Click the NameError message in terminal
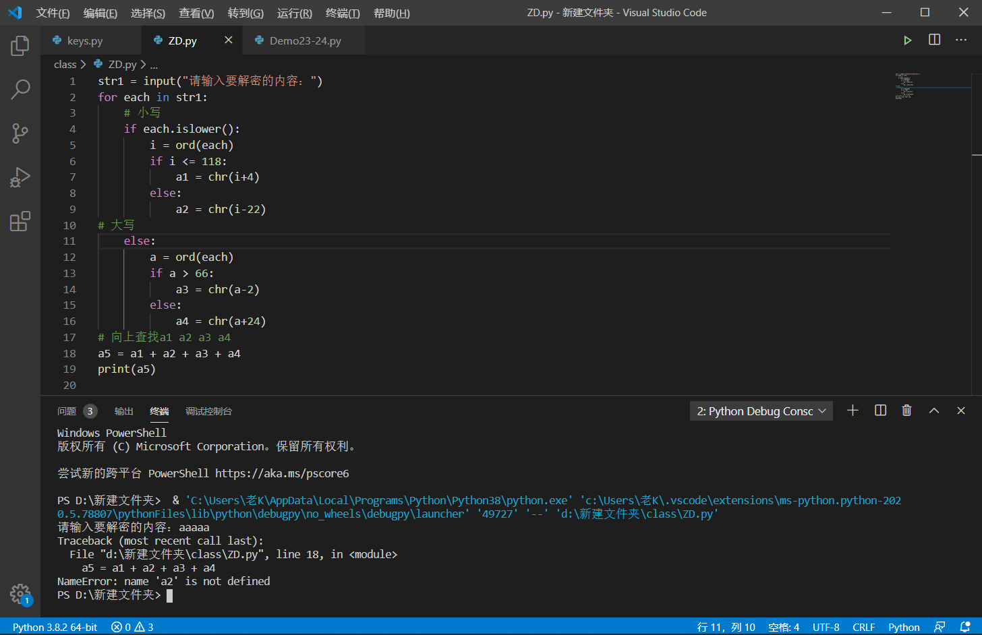982x635 pixels. point(164,581)
